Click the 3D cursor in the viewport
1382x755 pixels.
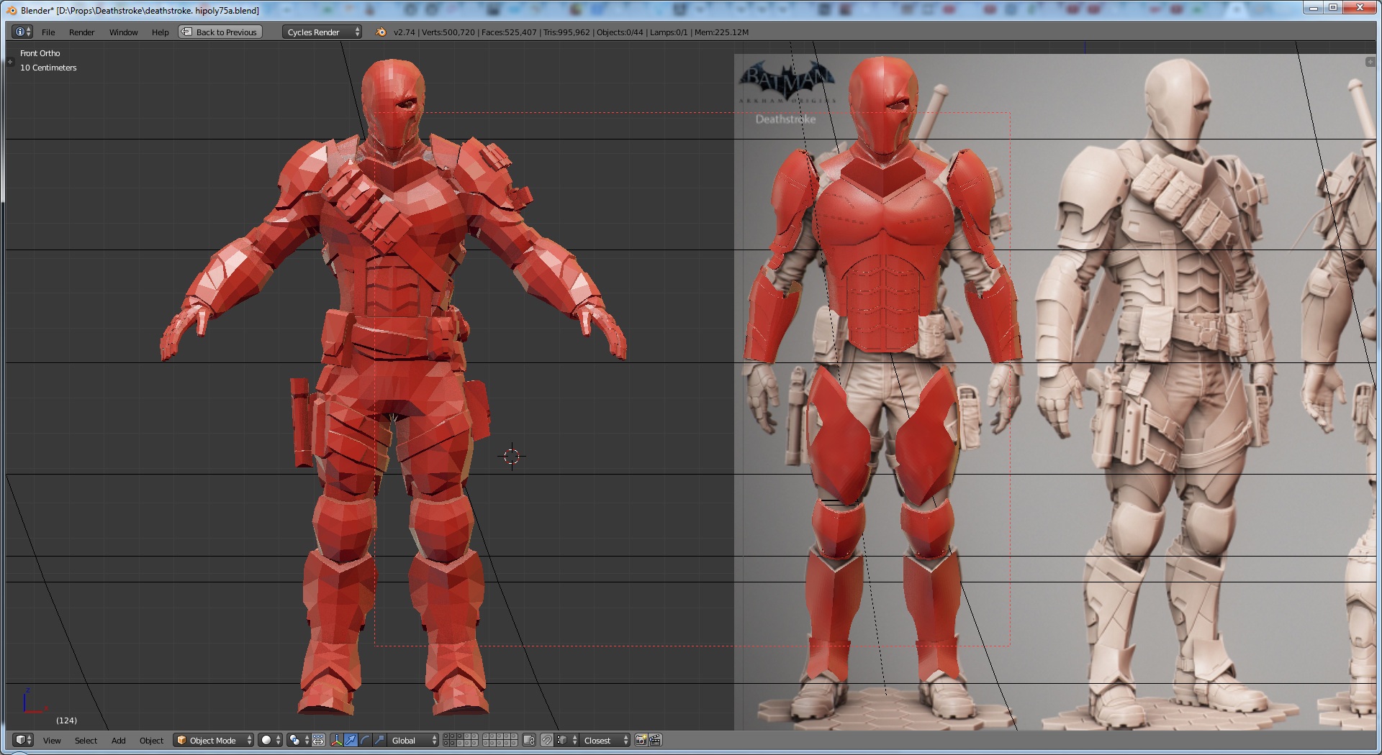[x=512, y=457]
